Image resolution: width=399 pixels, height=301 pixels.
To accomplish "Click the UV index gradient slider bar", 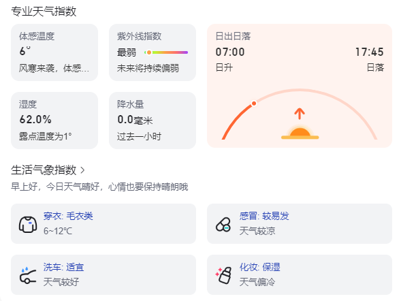I will pos(166,52).
